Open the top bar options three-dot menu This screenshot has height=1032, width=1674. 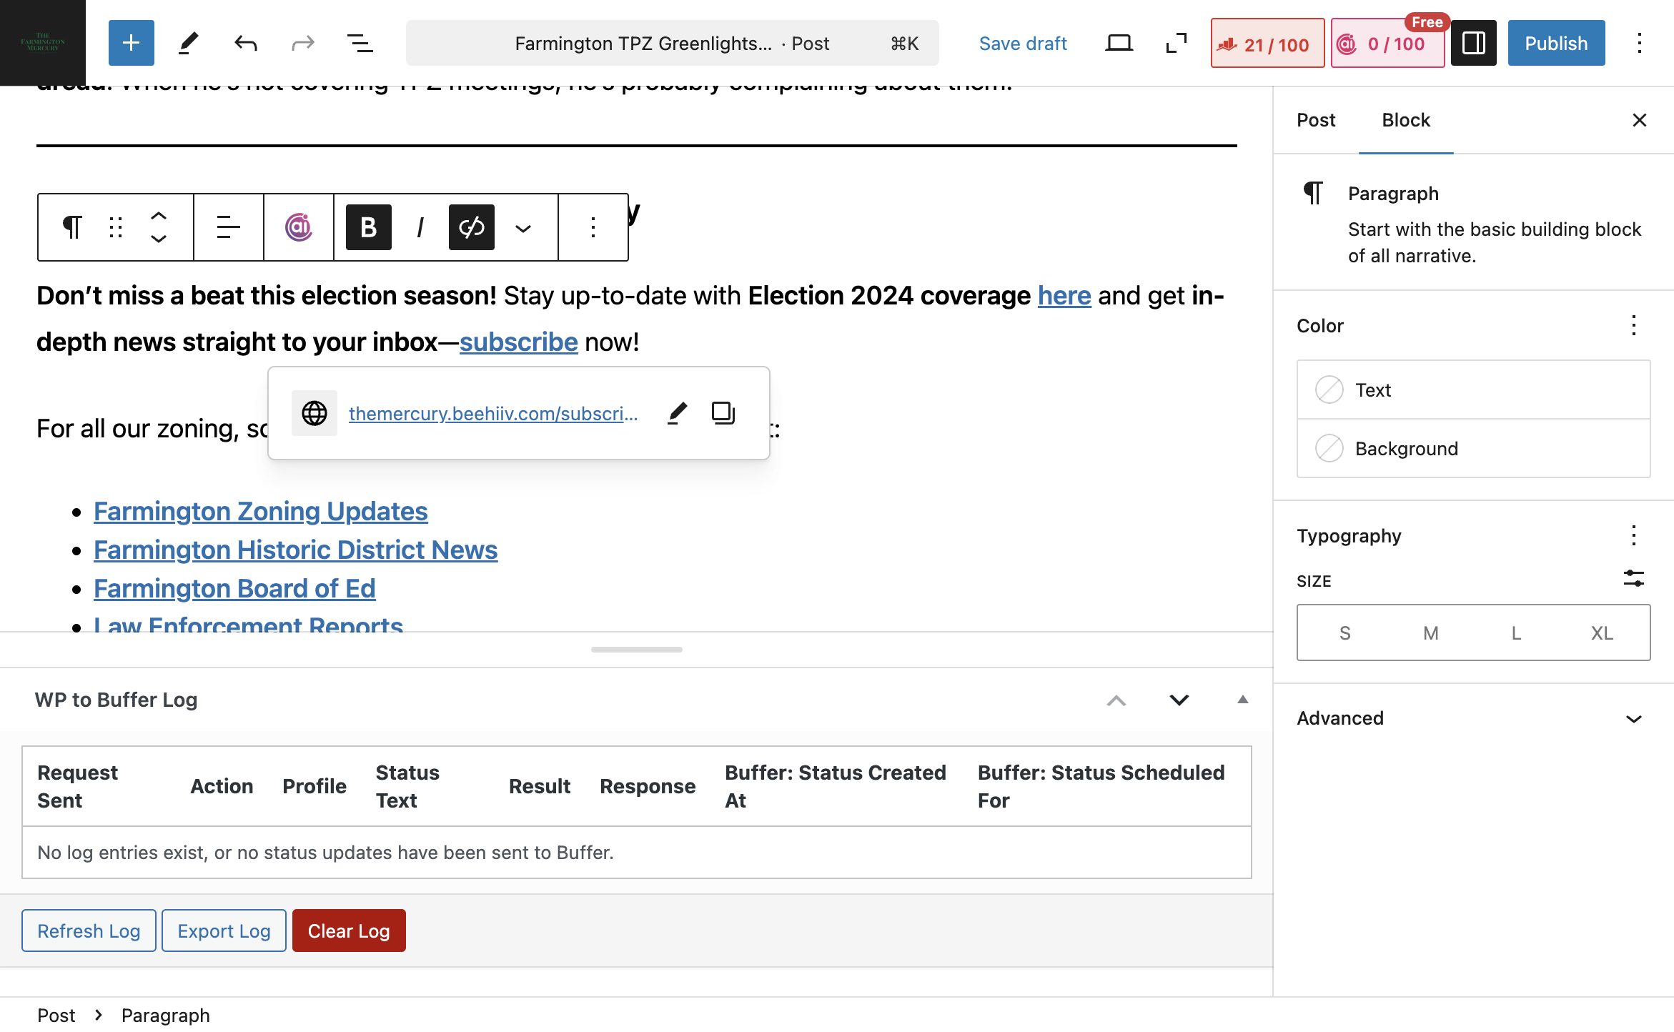pyautogui.click(x=1639, y=44)
